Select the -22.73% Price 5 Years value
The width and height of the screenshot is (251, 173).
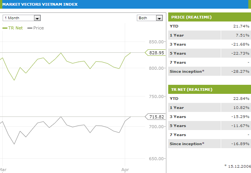pos(240,53)
